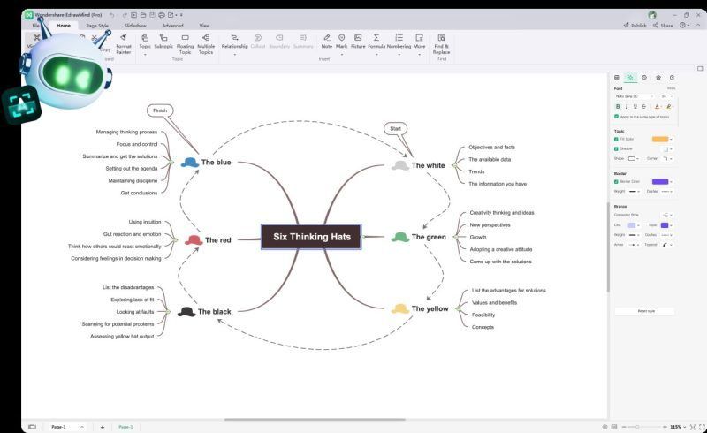Image resolution: width=707 pixels, height=433 pixels.
Task: Select the Start callout bubble
Action: click(x=395, y=128)
